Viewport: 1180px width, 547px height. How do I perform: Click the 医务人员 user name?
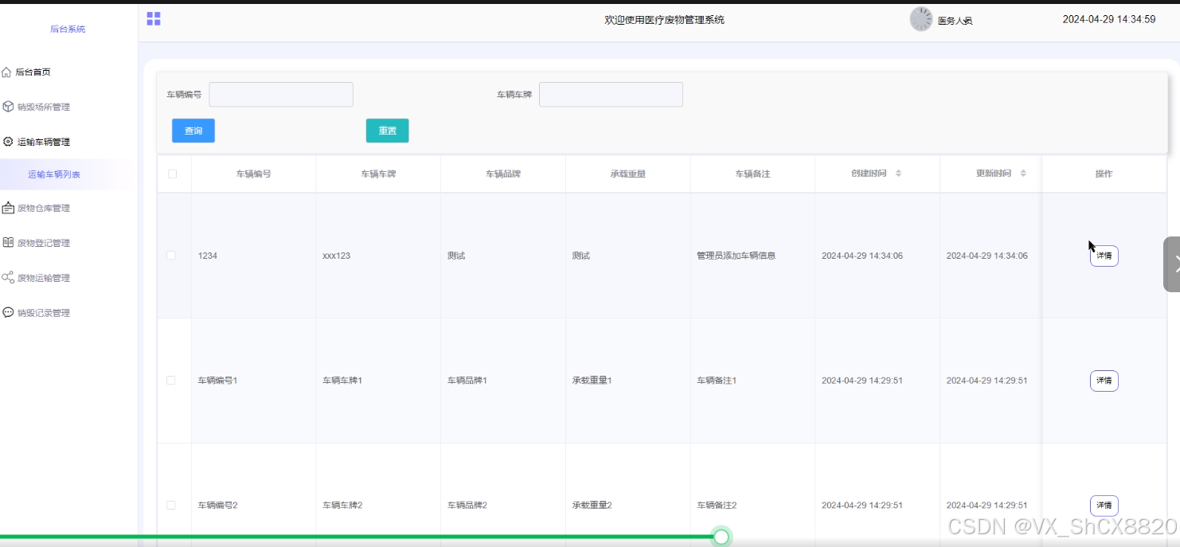[955, 21]
